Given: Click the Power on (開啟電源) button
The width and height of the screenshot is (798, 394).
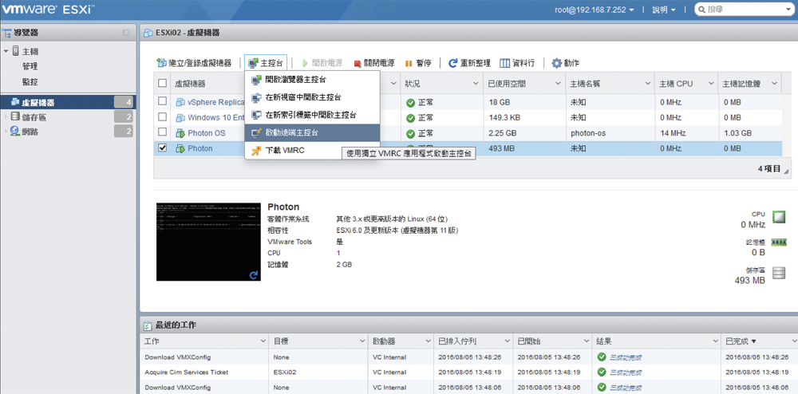Looking at the screenshot, I should click(x=322, y=63).
